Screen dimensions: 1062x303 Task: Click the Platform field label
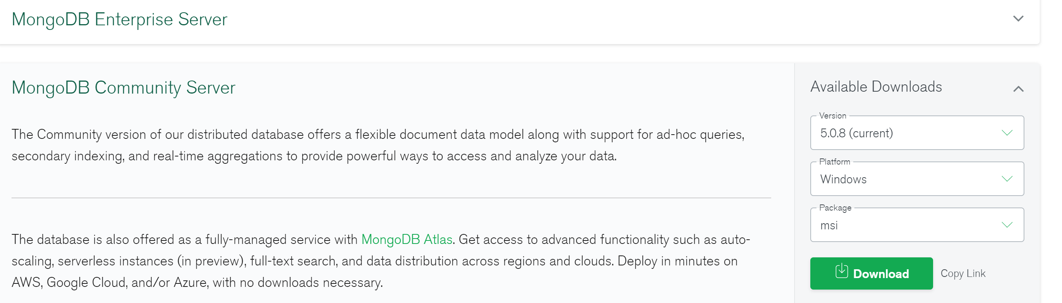click(x=834, y=162)
